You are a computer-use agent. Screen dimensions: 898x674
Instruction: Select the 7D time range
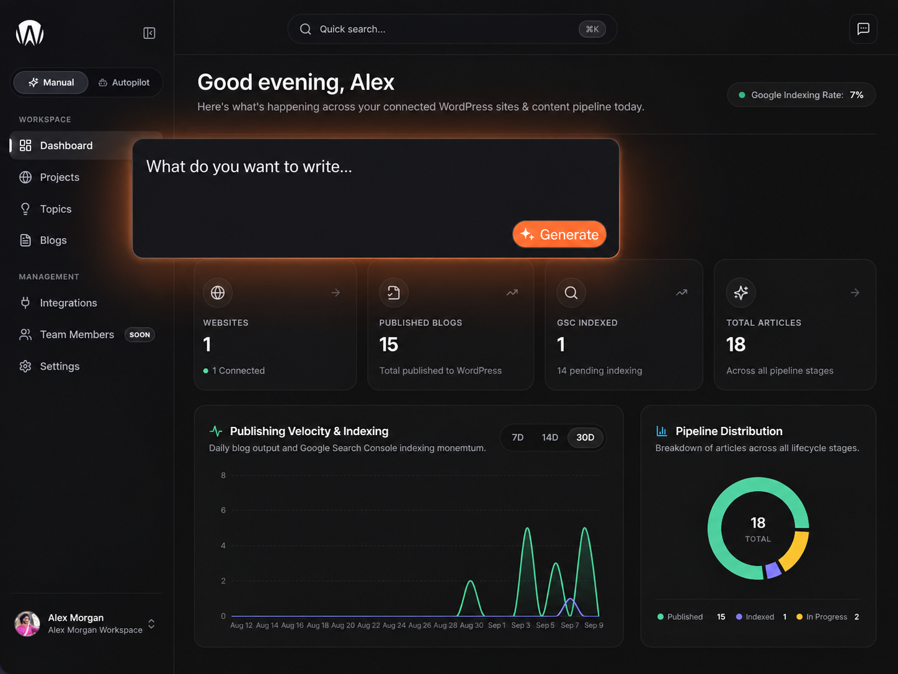518,438
